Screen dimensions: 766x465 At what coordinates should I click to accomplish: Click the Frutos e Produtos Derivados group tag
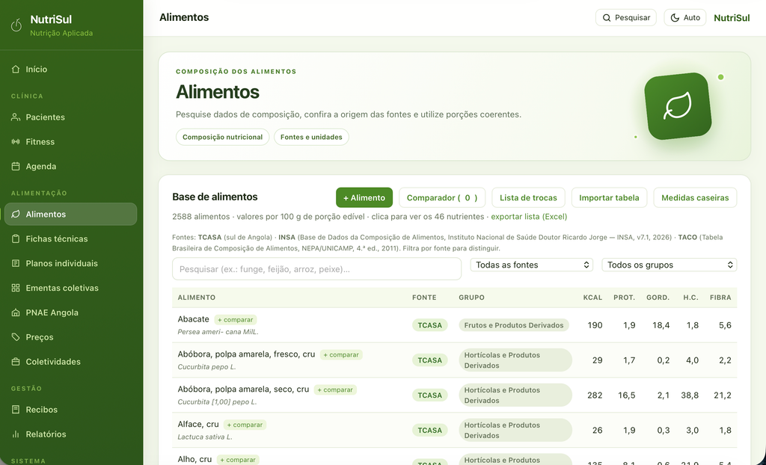click(514, 325)
